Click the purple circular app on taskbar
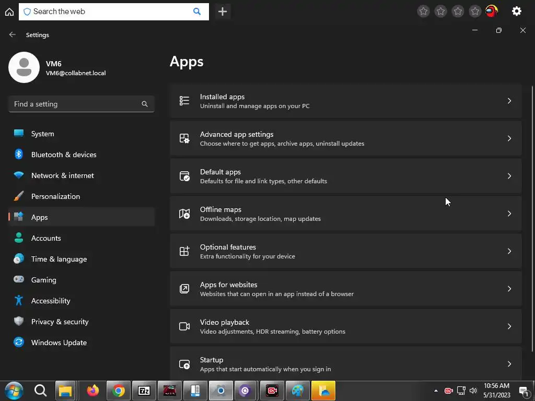The height and width of the screenshot is (401, 535). tap(245, 391)
